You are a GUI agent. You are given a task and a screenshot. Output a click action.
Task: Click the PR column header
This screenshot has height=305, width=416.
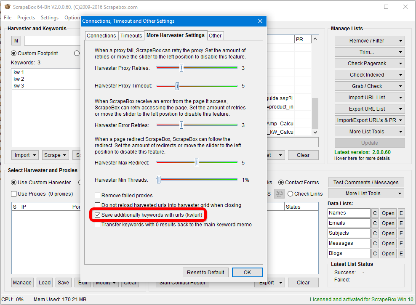click(303, 39)
